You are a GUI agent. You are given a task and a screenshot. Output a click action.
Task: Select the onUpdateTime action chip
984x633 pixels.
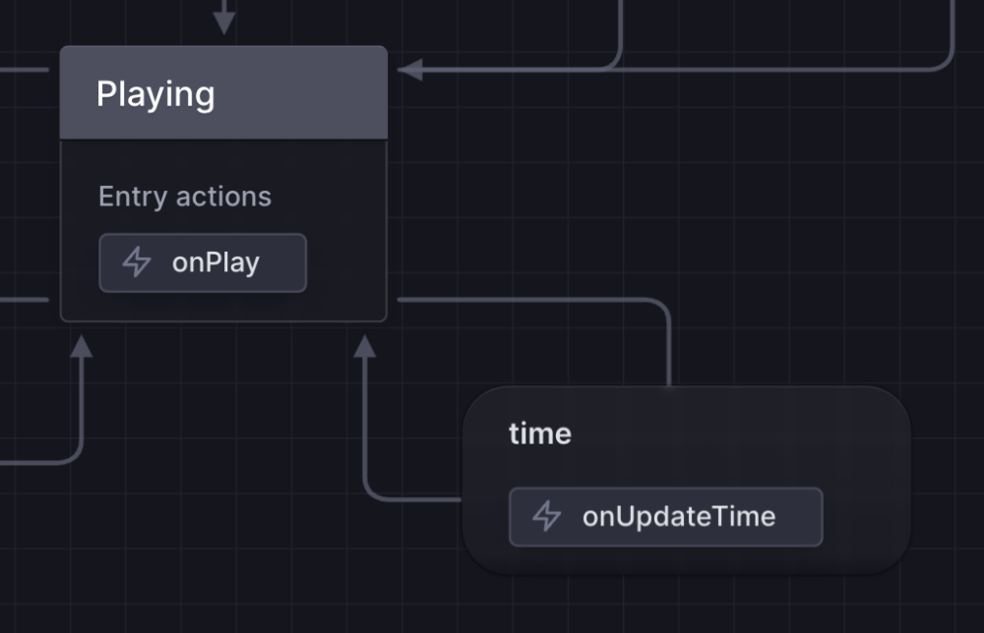point(665,516)
